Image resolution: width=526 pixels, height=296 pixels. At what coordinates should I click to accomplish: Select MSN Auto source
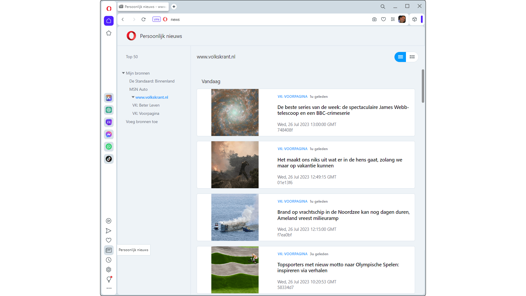(139, 90)
